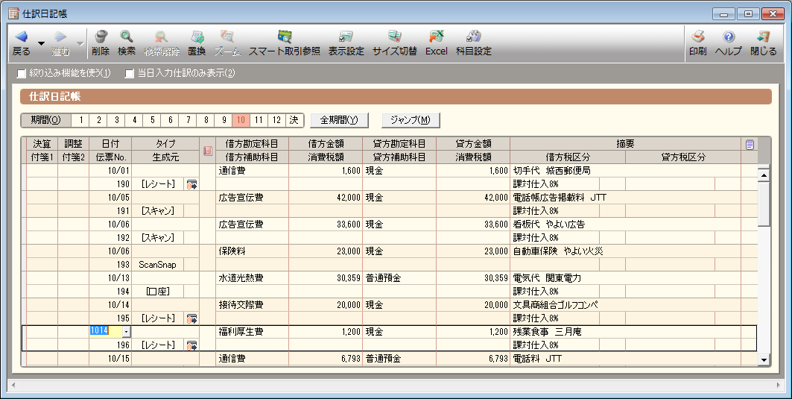
Task: Open the dropdown arrow next to 戻る
Action: pos(42,43)
